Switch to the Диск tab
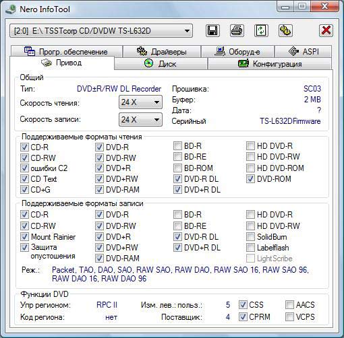Viewport: 344px width, 338px height. pyautogui.click(x=161, y=64)
